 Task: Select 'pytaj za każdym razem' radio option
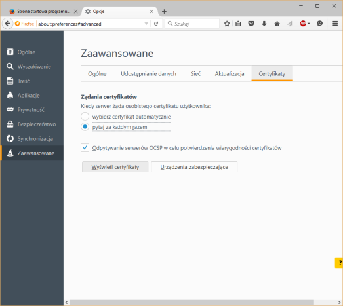(85, 126)
